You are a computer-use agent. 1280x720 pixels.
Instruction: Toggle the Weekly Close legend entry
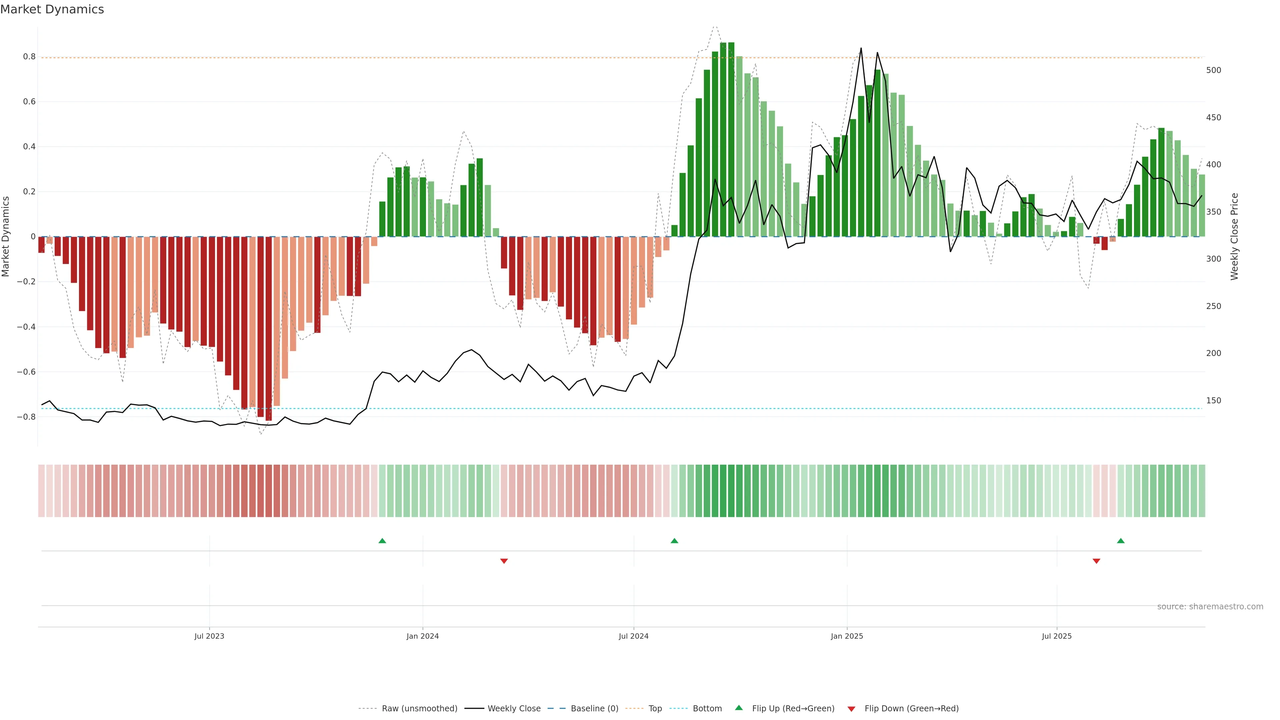coord(514,709)
